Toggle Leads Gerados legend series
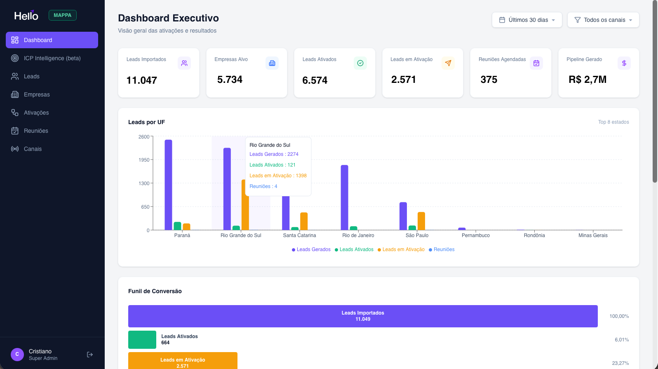Image resolution: width=658 pixels, height=369 pixels. [x=311, y=249]
